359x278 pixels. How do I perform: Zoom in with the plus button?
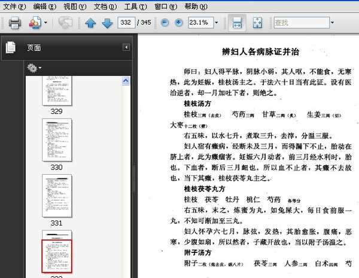[x=178, y=22]
